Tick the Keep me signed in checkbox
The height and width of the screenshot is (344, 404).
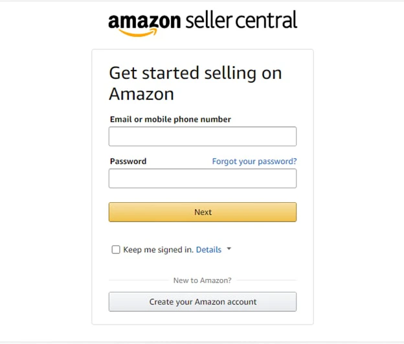coord(116,249)
